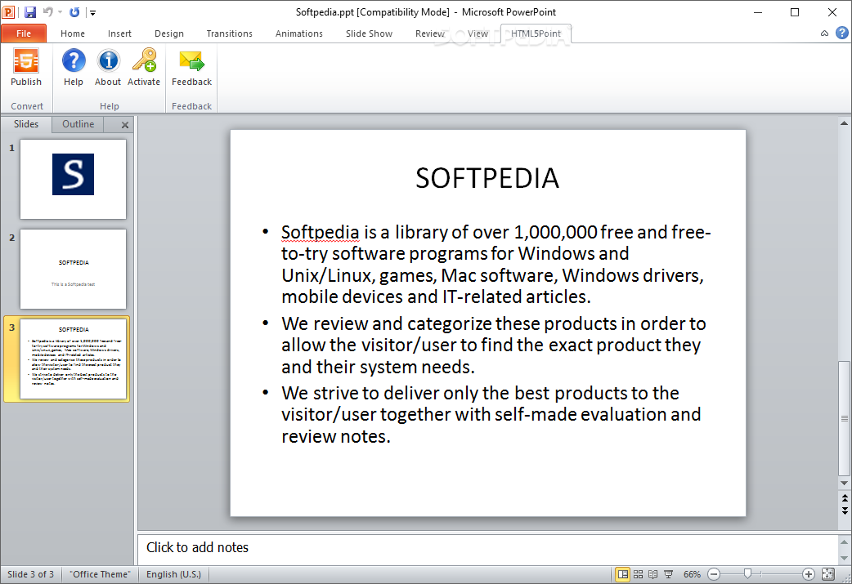Switch to Reading View
The height and width of the screenshot is (584, 852).
click(x=653, y=574)
